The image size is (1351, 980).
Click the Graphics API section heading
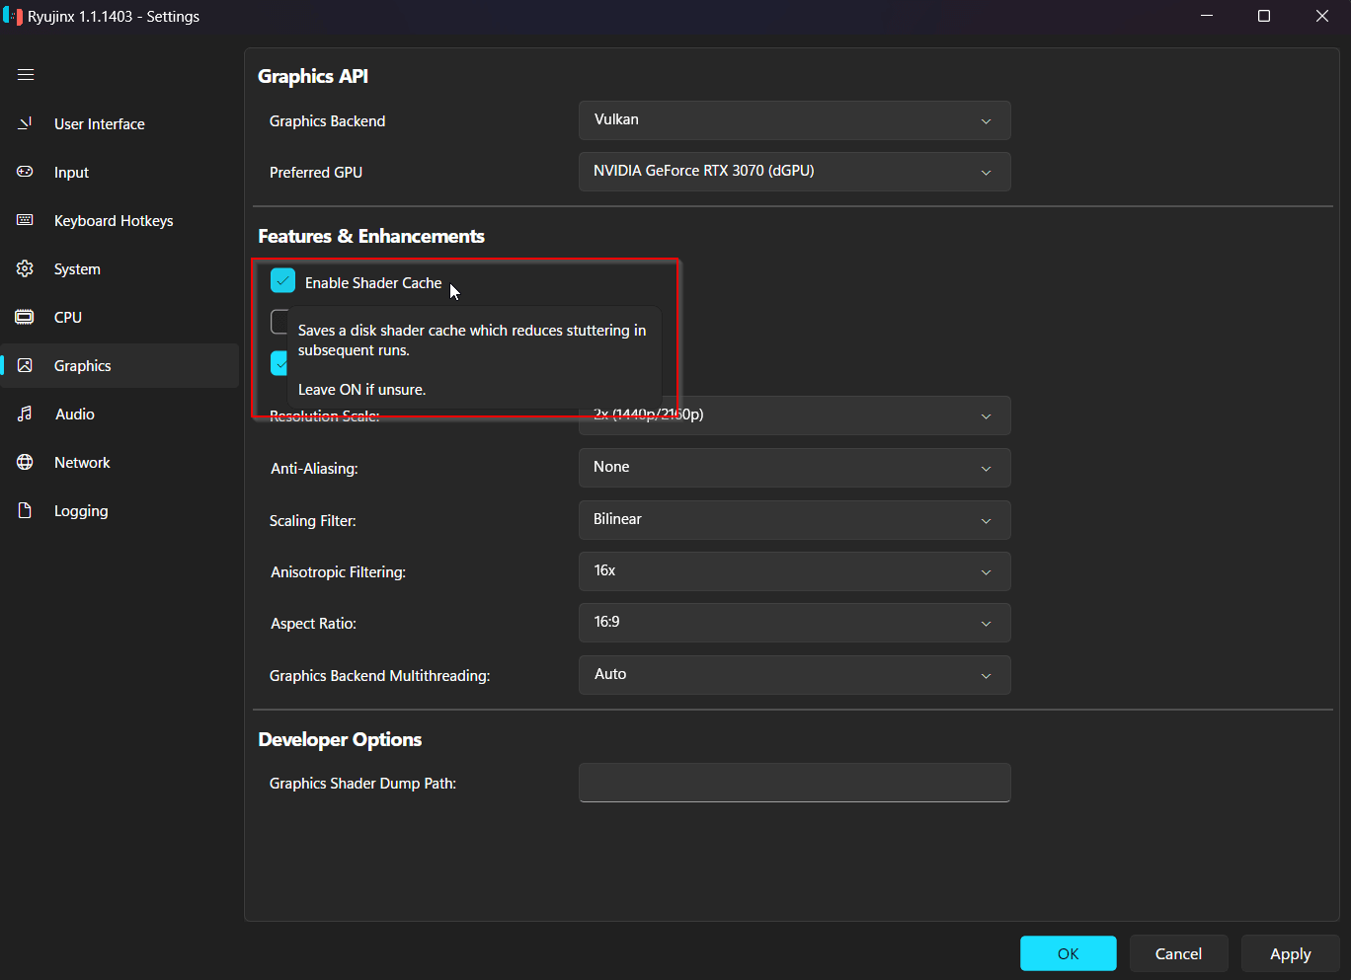313,76
